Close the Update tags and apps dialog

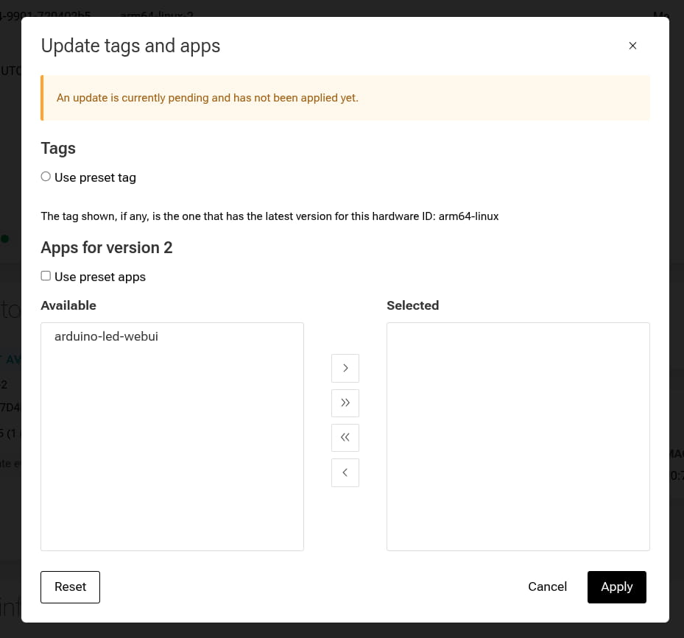coord(632,46)
